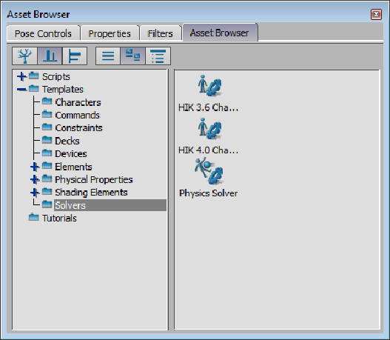Viewport: 390px width, 340px height.
Task: Select the detailed list view icon
Action: (x=158, y=56)
